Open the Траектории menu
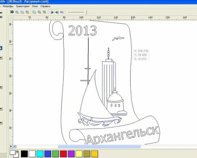Viewport: 197px width, 158px height. tap(22, 6)
